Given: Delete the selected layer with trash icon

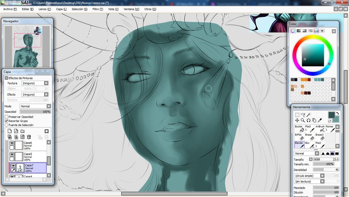Looking at the screenshot, I should (29, 137).
